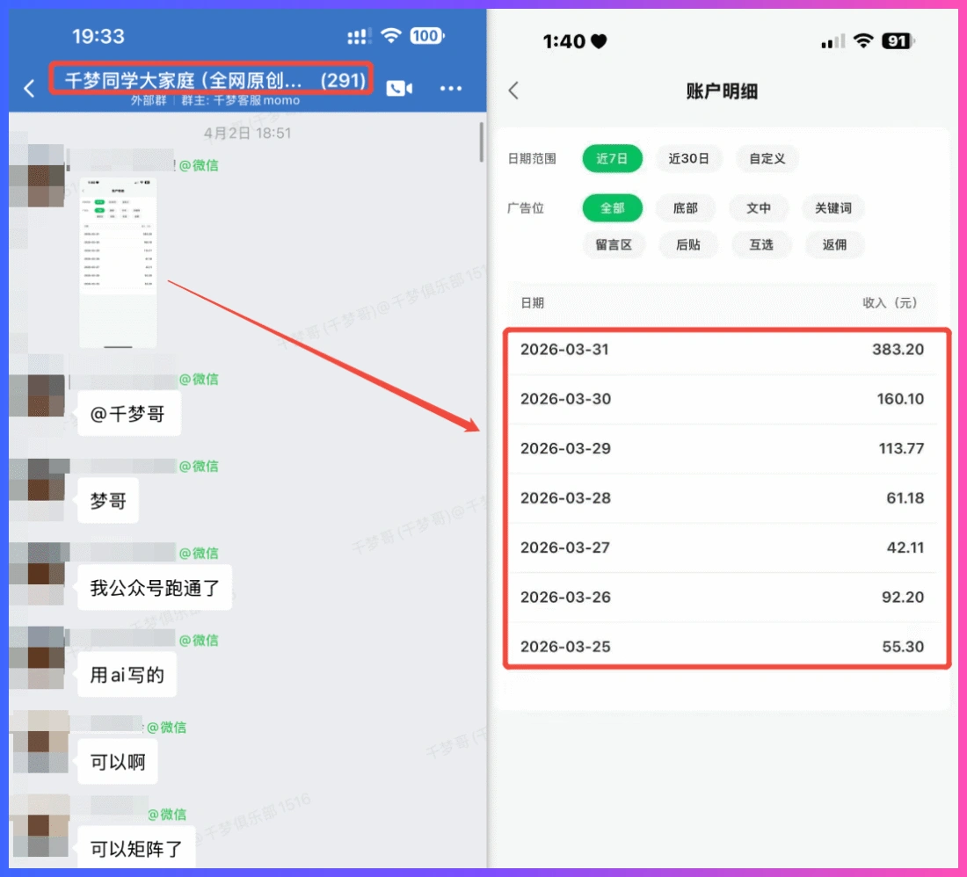Choose 自定义 date range
Screen dimensions: 967x877
click(x=767, y=158)
